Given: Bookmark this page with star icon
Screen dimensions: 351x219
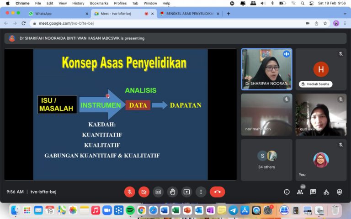Looking at the screenshot, I should click(325, 23).
